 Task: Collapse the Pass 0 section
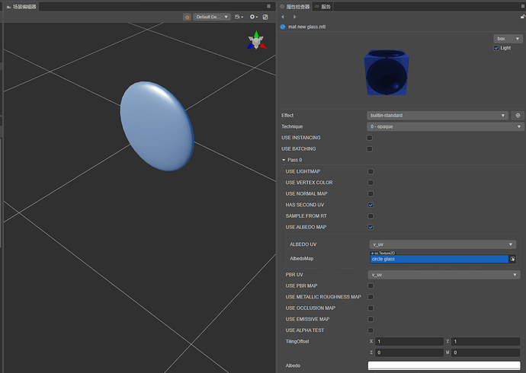tap(283, 160)
